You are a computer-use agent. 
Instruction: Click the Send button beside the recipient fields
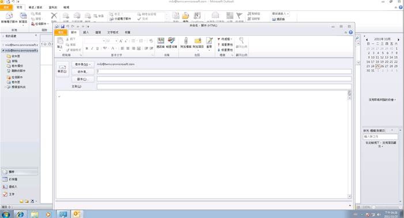tap(62, 69)
